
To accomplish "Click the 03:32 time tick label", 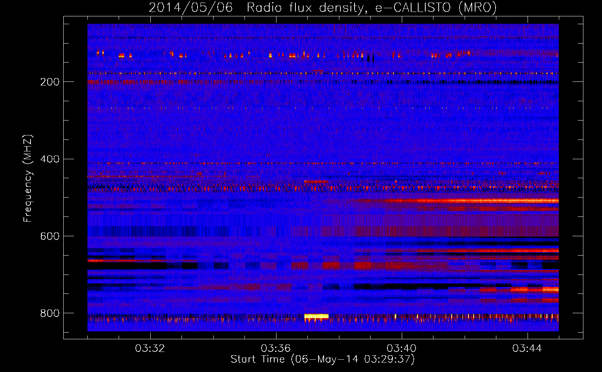I will [150, 349].
